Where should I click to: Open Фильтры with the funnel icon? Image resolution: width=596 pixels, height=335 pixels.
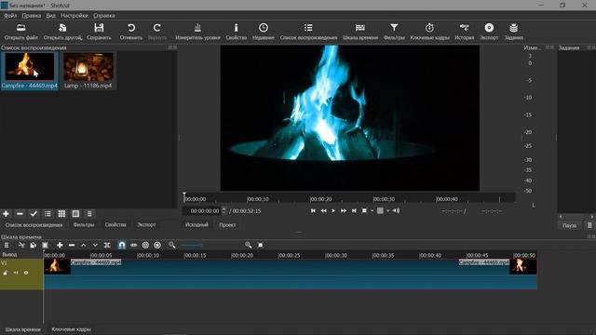point(394,32)
